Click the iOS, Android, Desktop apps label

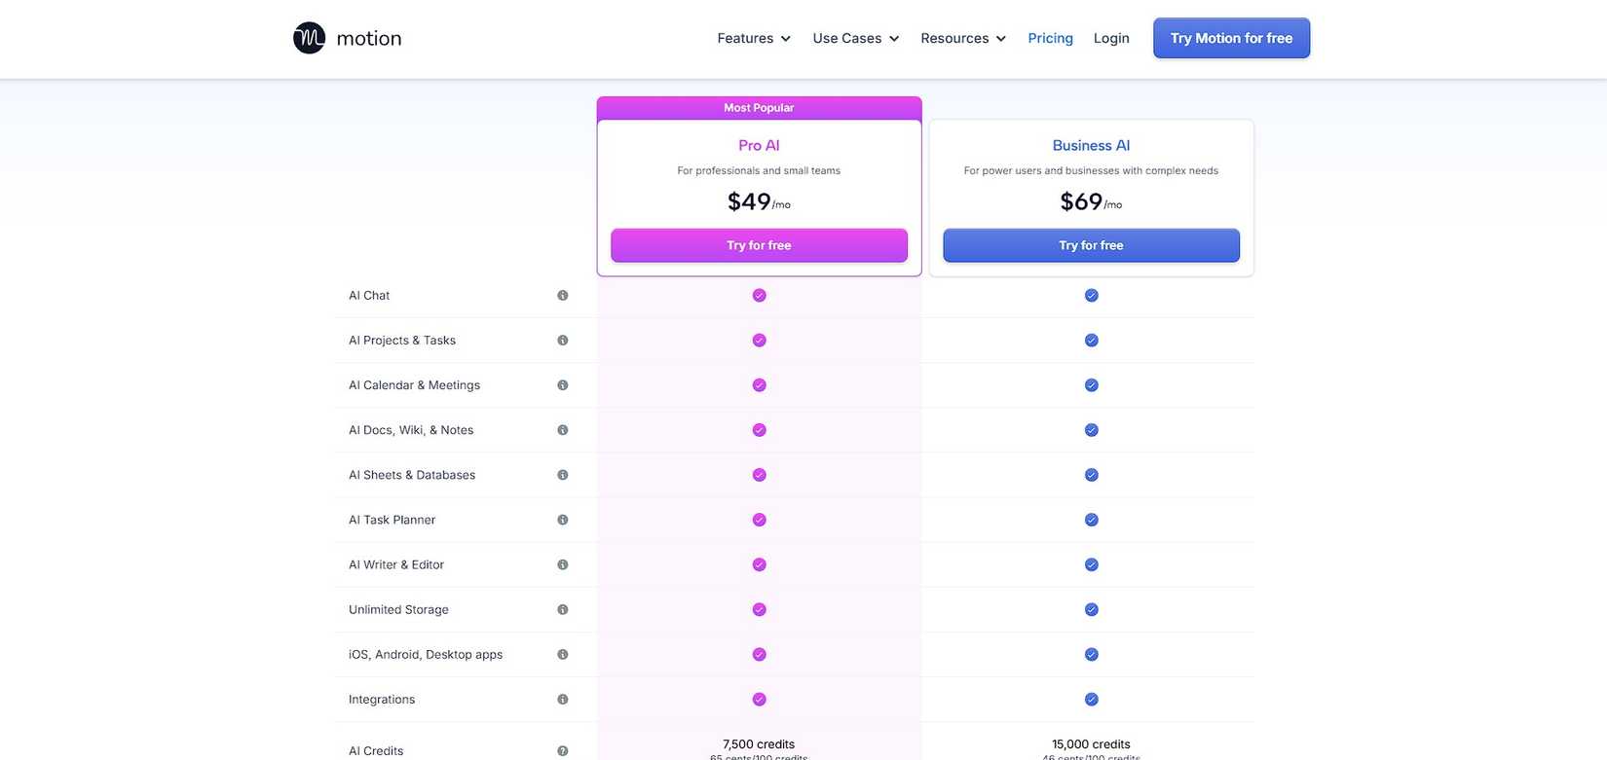[x=426, y=654]
